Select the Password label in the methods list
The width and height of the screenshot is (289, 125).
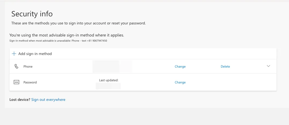[30, 82]
